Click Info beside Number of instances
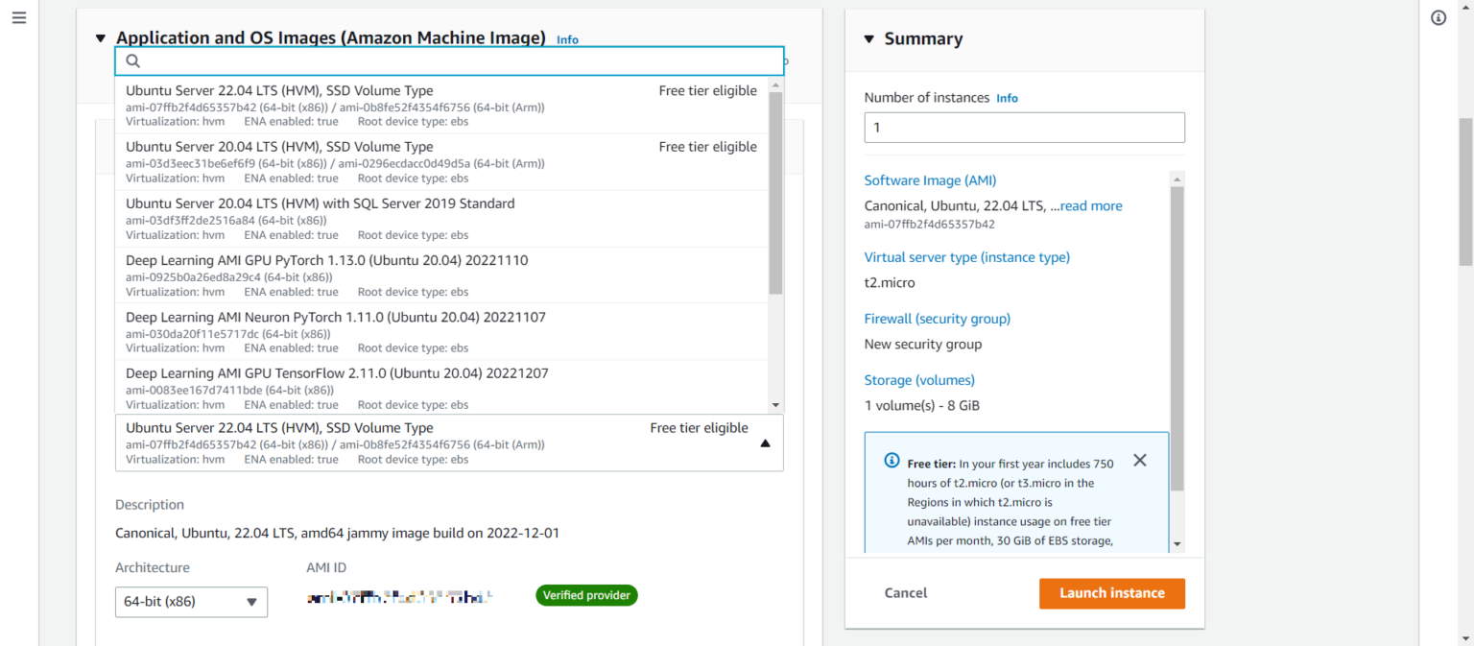Image resolution: width=1474 pixels, height=646 pixels. 1007,97
